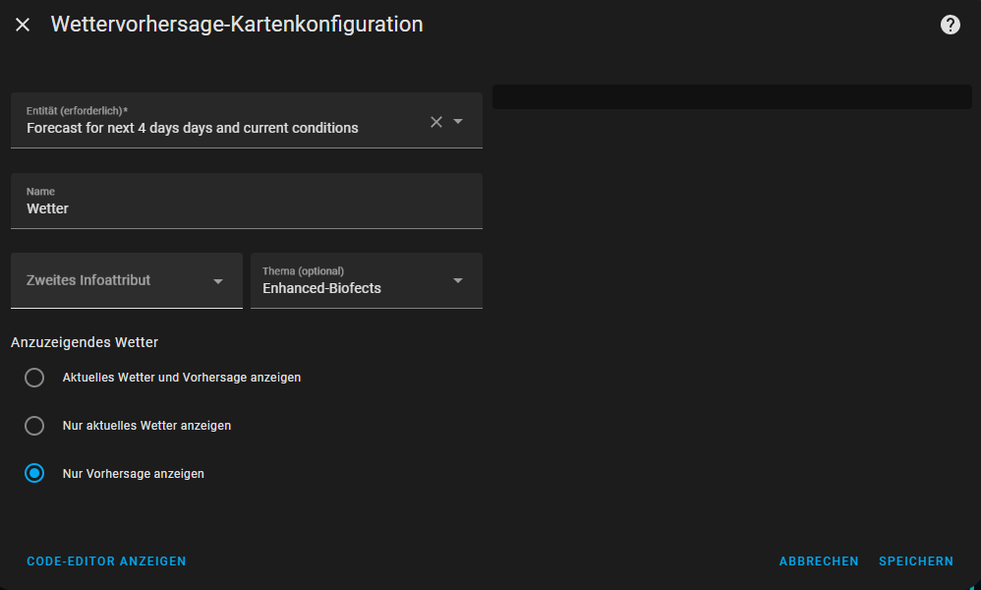Viewport: 981px width, 590px height.
Task: Click the dialog title 'Wettervorhersage-Kartenkonfiguration'
Action: [237, 25]
